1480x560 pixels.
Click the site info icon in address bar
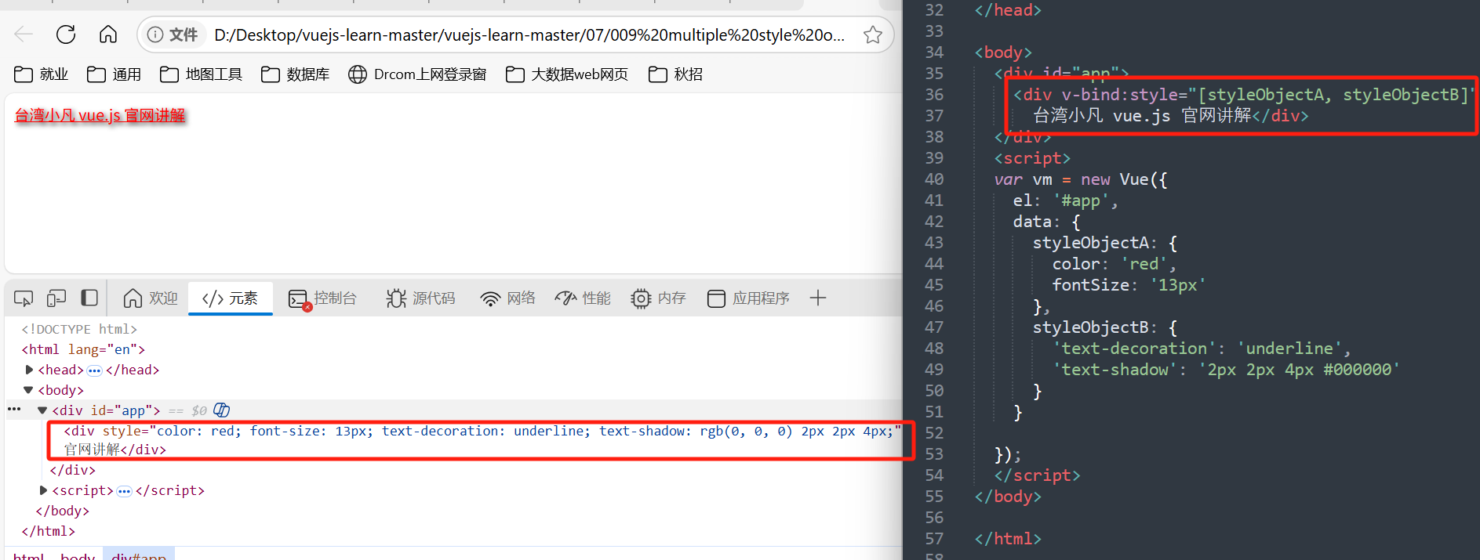coord(155,34)
